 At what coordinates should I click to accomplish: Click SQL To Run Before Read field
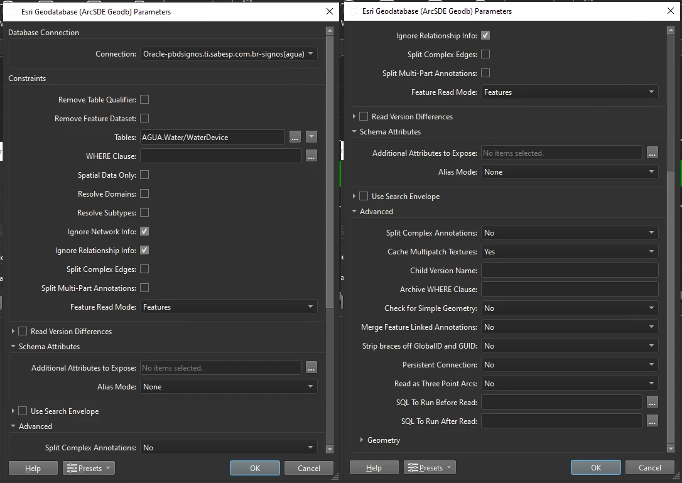coord(561,403)
